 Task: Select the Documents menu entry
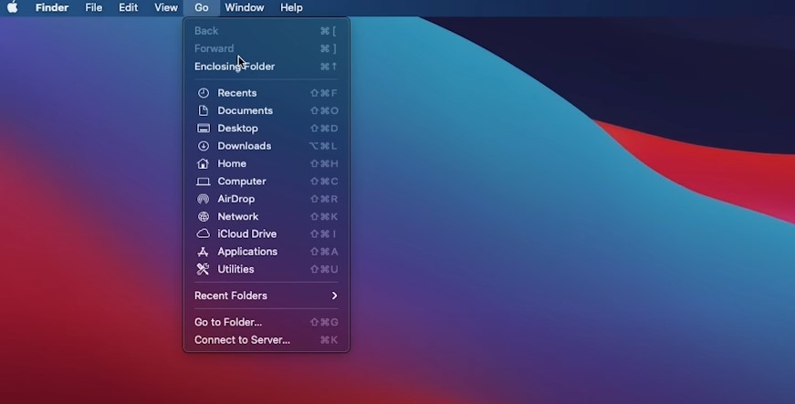point(267,111)
